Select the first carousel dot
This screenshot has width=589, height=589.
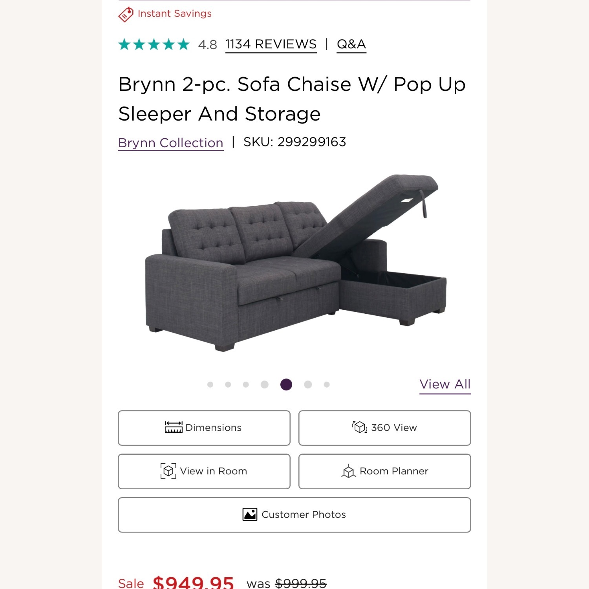pos(210,384)
